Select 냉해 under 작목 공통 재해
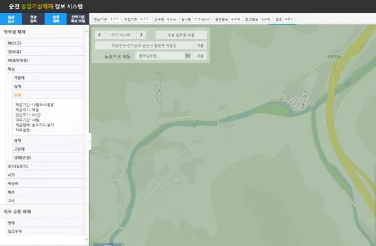Image resolution: width=376 pixels, height=246 pixels. 45,223
